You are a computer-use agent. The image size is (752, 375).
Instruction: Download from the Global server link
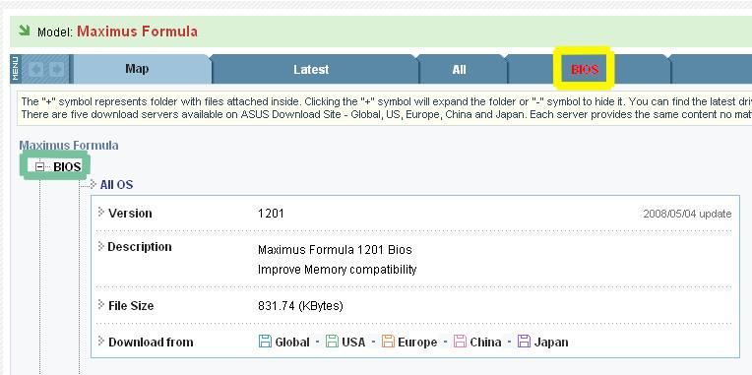(x=292, y=342)
